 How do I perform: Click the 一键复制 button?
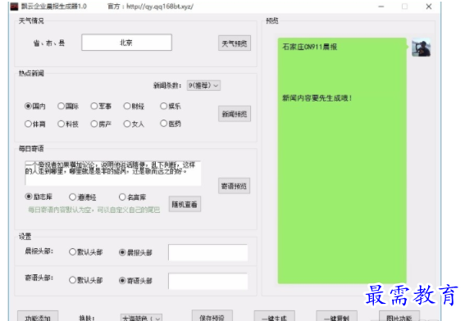336,316
